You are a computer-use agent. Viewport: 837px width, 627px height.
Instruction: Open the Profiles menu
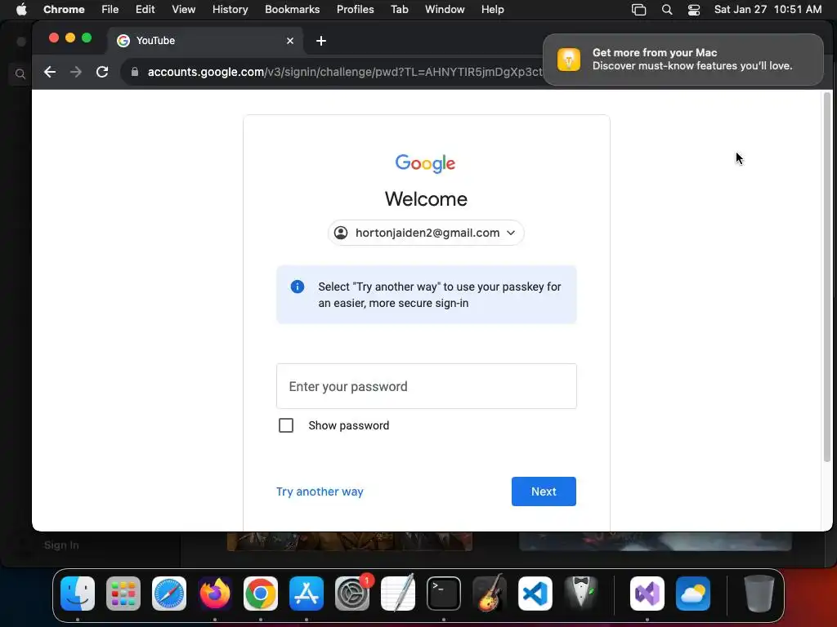tap(355, 10)
